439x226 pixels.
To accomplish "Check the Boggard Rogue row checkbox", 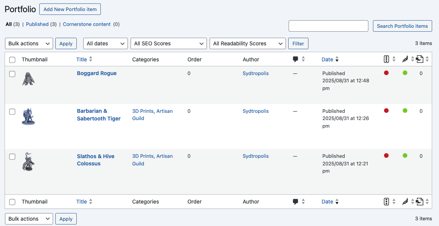I will click(12, 74).
